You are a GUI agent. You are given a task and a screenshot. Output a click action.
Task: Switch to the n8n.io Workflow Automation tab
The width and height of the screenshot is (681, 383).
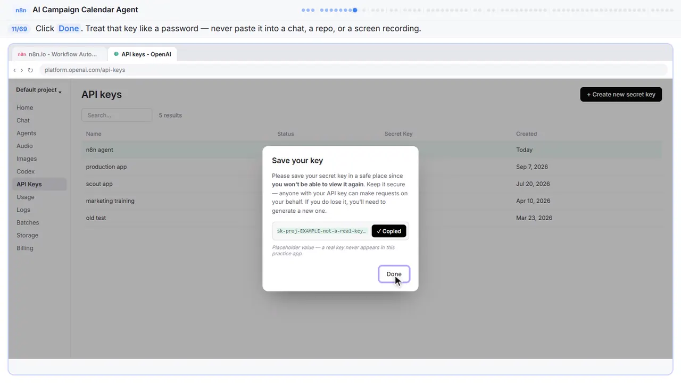(x=57, y=54)
